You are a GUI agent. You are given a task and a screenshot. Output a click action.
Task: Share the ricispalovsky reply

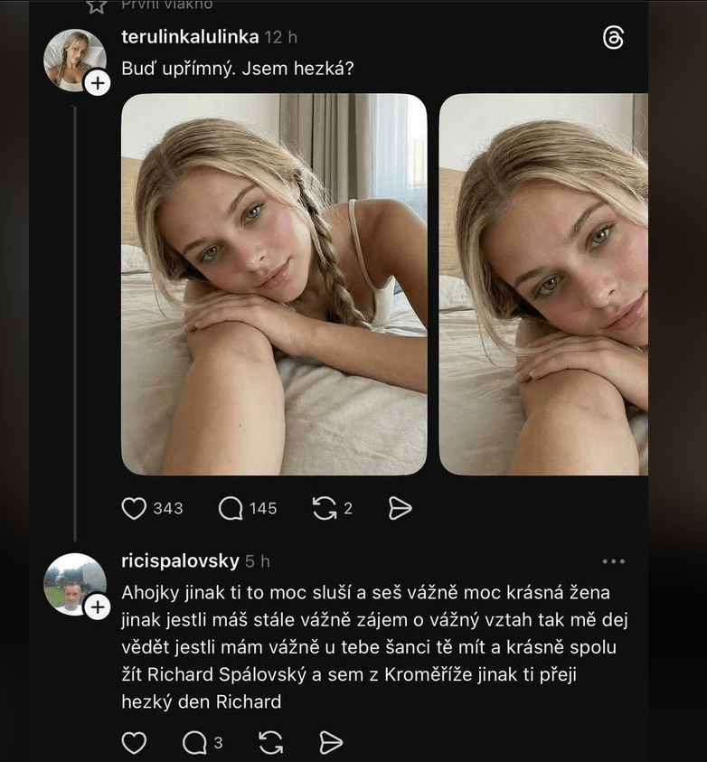coord(331,743)
